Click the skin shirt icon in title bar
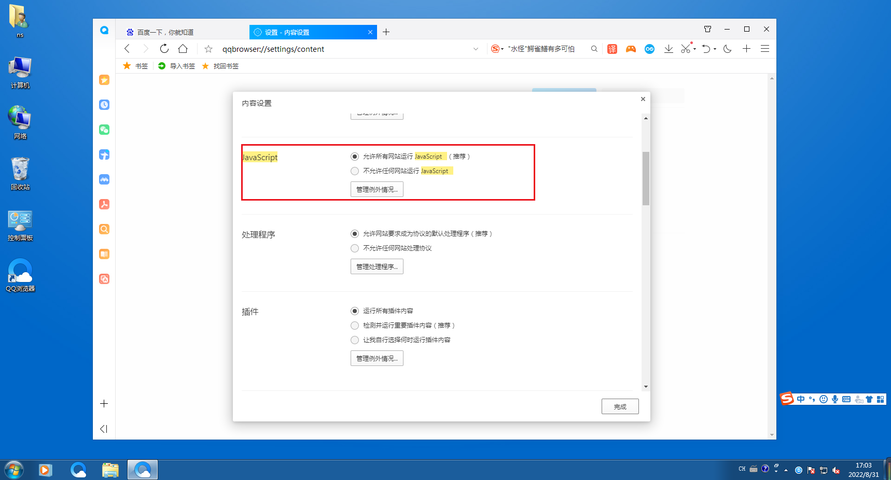 point(708,29)
